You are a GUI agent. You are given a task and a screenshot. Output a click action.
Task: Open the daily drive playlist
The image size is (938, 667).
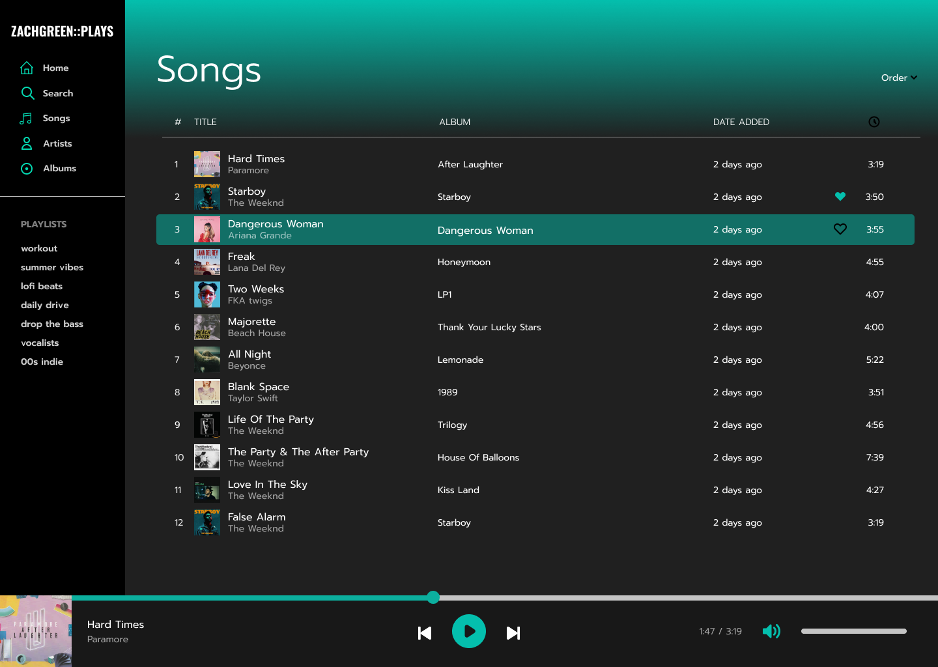click(x=45, y=305)
